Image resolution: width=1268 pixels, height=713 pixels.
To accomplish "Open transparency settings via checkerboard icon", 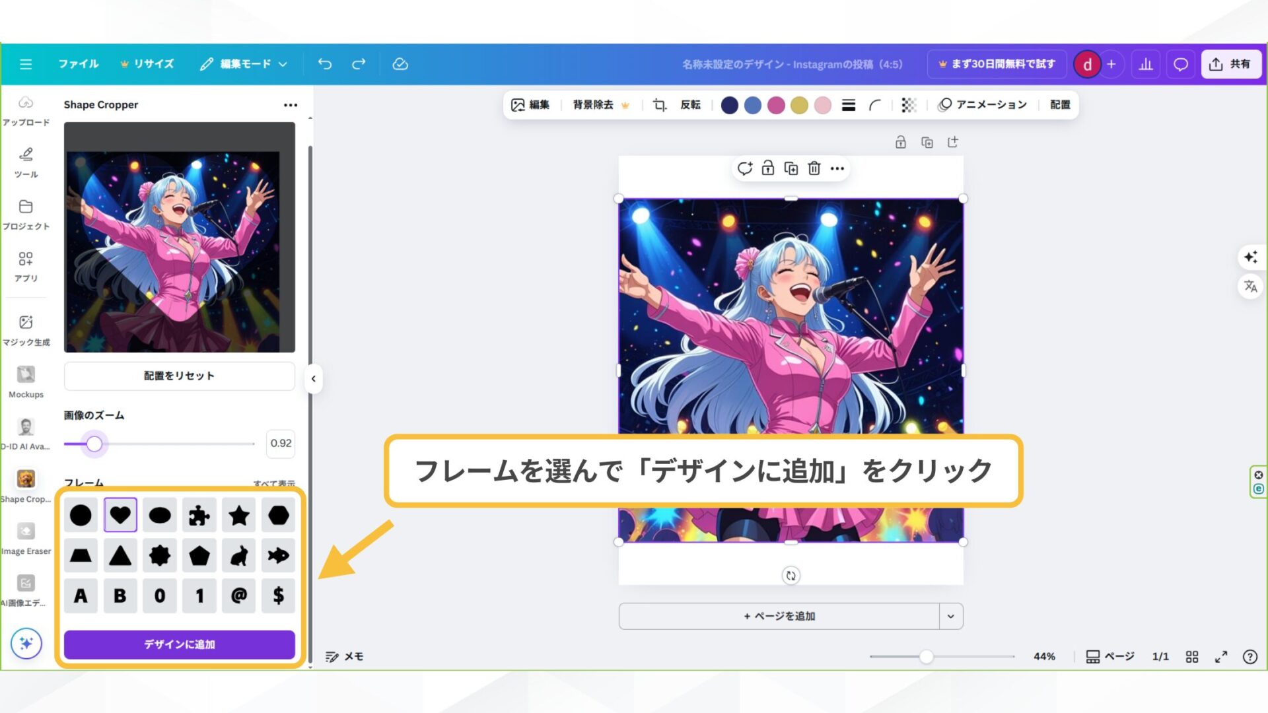I will tap(908, 105).
